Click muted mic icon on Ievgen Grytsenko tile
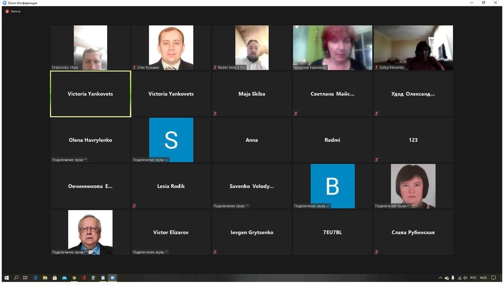 click(215, 252)
